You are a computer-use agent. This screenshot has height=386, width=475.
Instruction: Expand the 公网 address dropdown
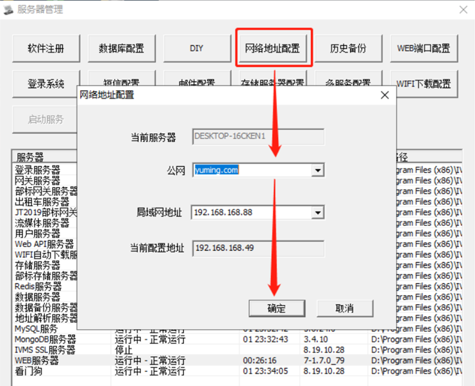tap(318, 170)
